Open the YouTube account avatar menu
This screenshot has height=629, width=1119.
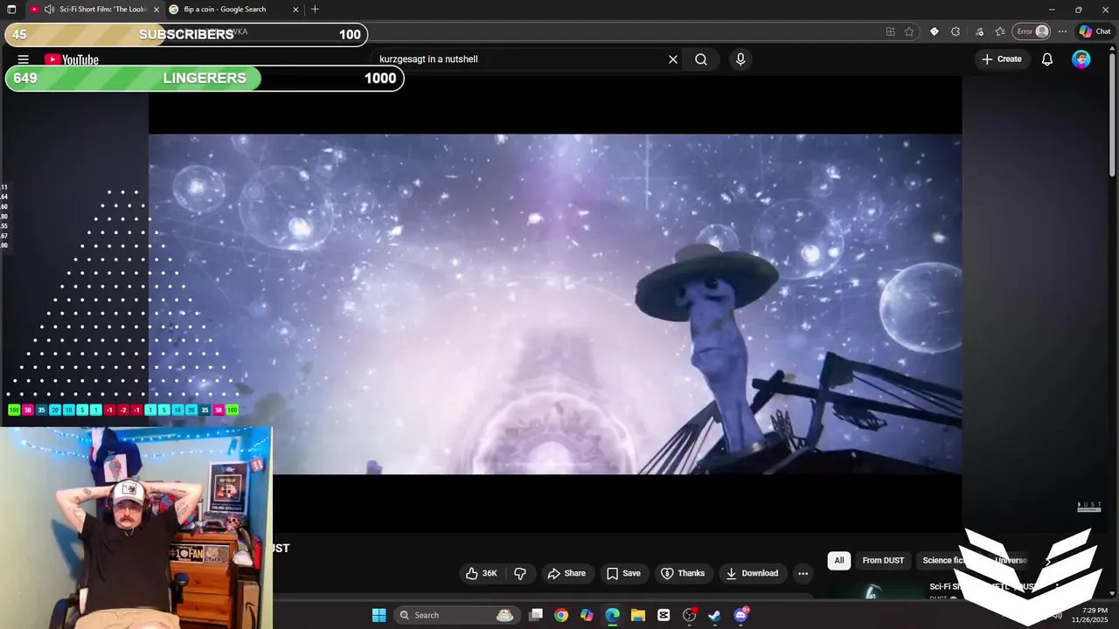[x=1081, y=59]
